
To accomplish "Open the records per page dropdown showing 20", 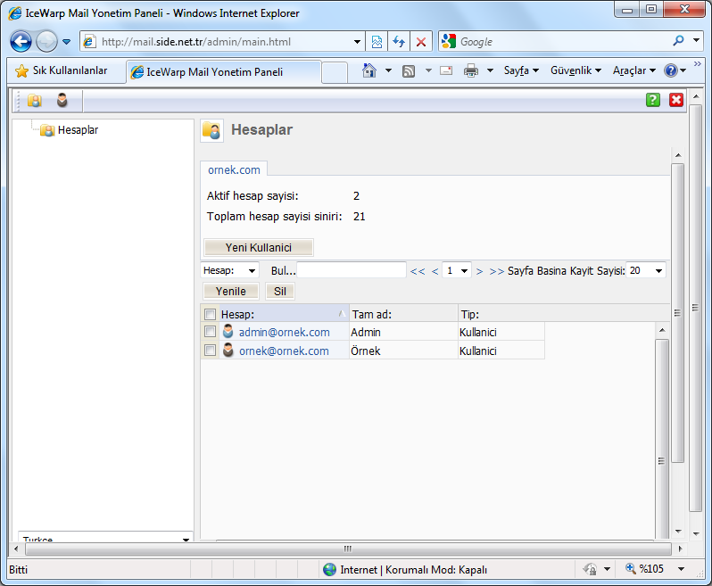I will click(x=646, y=270).
